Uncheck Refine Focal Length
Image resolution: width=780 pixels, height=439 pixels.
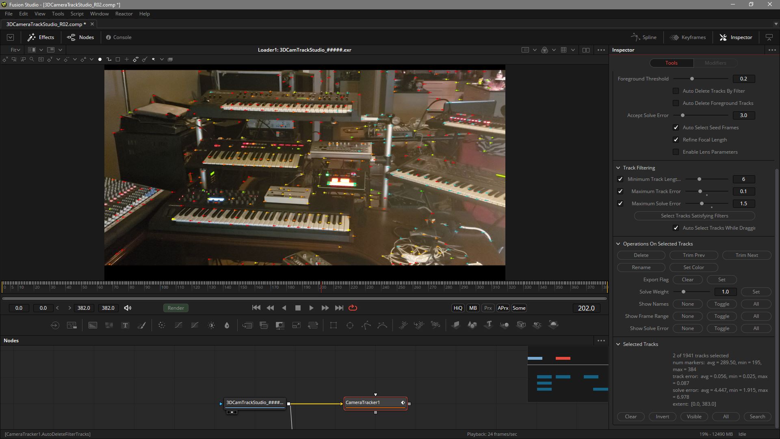pyautogui.click(x=676, y=140)
